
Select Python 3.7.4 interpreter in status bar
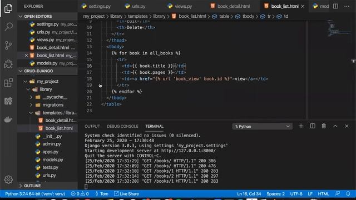pyautogui.click(x=35, y=194)
